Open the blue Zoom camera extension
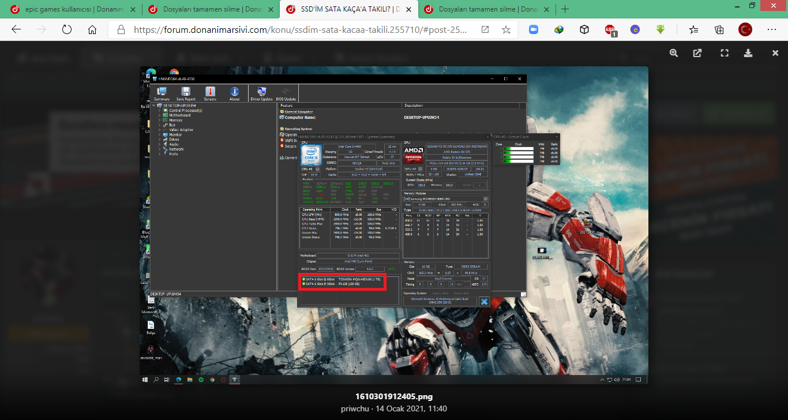 click(534, 30)
